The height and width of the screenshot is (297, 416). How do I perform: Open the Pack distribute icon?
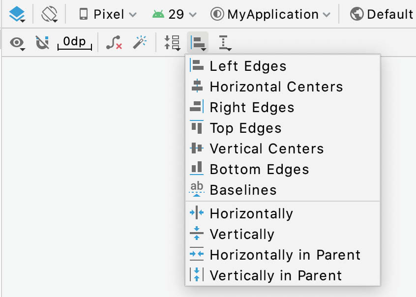[x=172, y=43]
